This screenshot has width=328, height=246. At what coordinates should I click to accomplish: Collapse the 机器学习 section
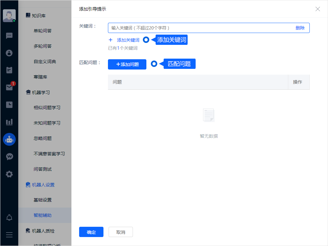click(x=40, y=92)
